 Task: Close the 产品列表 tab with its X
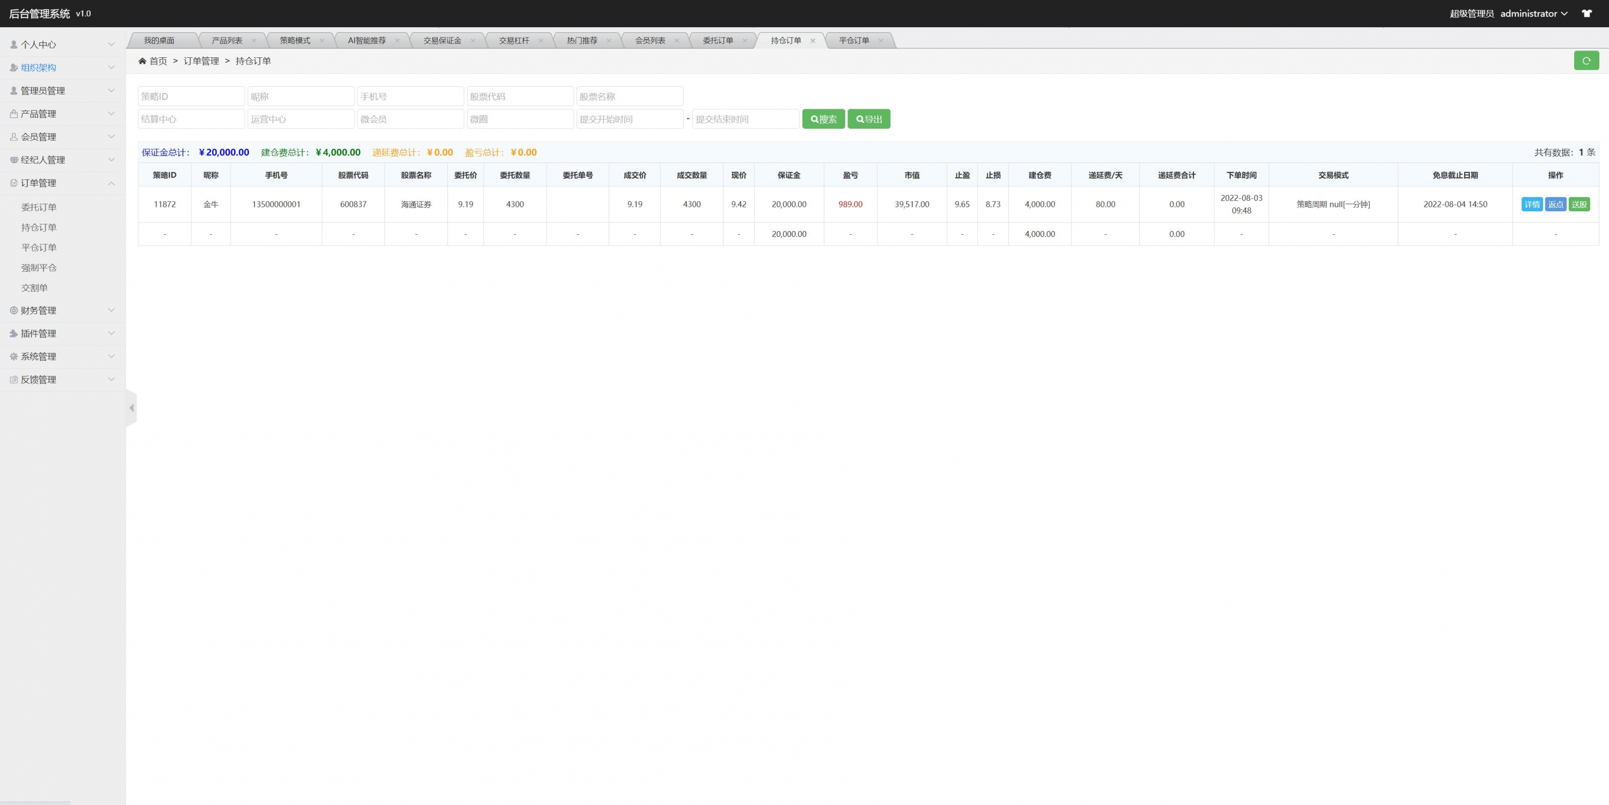254,41
